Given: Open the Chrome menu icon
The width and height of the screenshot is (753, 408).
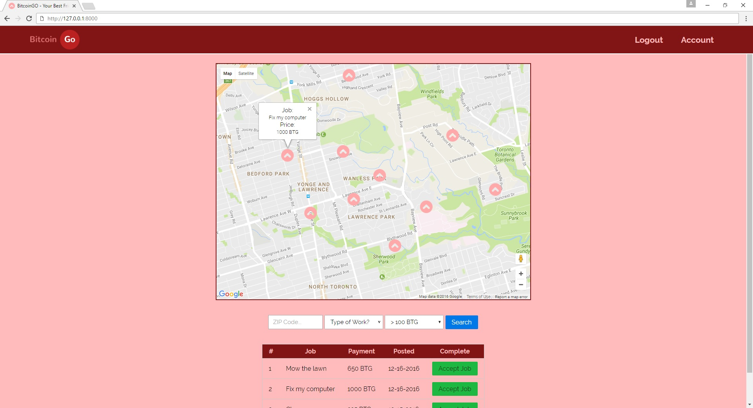Looking at the screenshot, I should pos(746,18).
